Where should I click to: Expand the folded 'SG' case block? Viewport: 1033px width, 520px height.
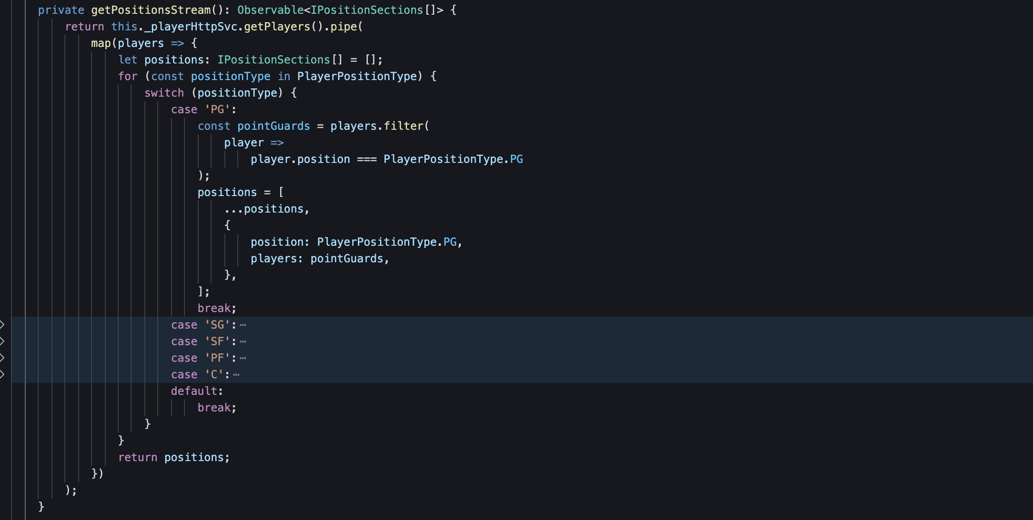[x=3, y=324]
